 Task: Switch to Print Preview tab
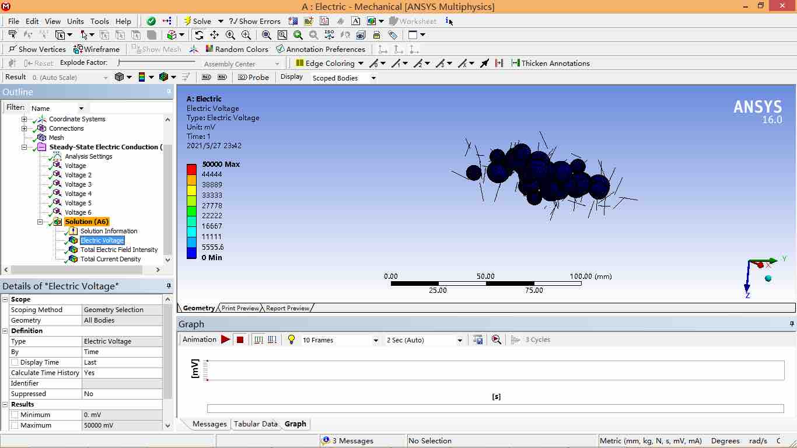240,308
